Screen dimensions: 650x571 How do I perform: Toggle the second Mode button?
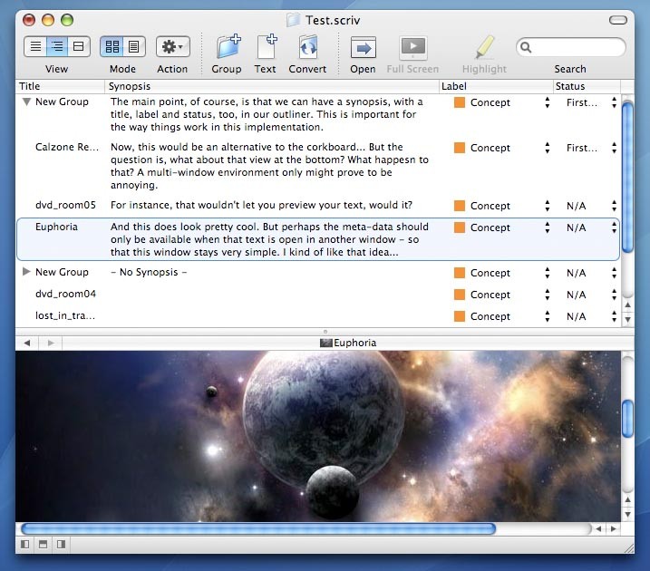pyautogui.click(x=133, y=46)
